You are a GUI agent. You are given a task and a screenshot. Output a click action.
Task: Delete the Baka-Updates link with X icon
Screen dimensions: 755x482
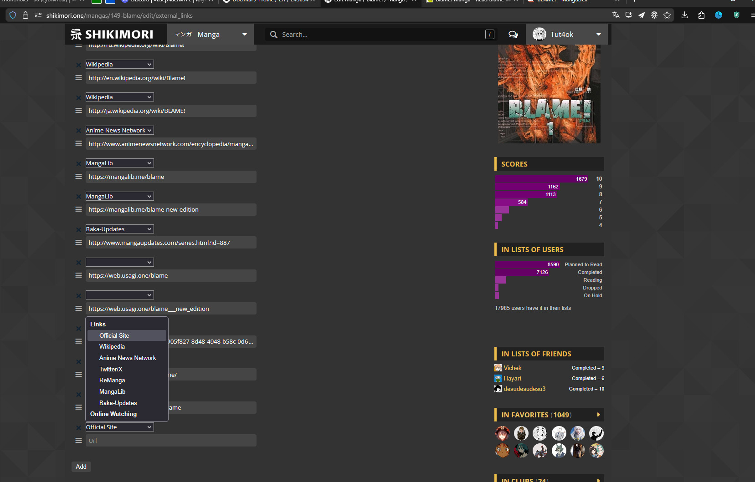[x=78, y=229]
